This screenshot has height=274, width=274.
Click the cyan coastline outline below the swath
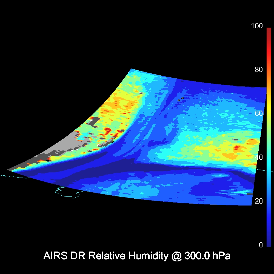point(68,195)
